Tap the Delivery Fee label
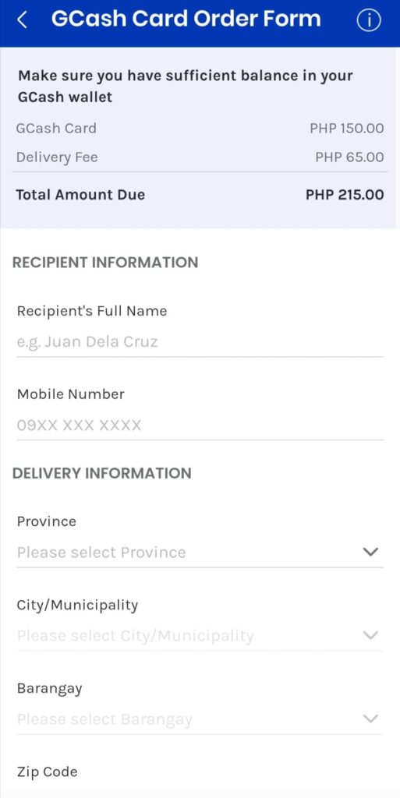This screenshot has height=798, width=400. pos(57,157)
